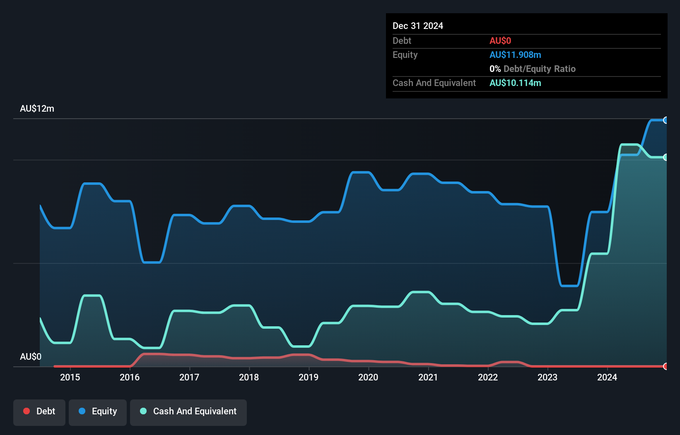The image size is (680, 435).
Task: Click the 2018 x-axis label
Action: [x=249, y=377]
